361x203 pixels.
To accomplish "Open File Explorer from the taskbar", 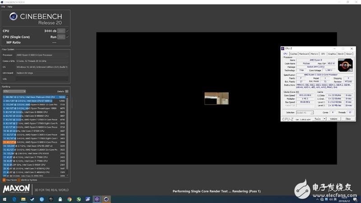I will coord(23,199).
